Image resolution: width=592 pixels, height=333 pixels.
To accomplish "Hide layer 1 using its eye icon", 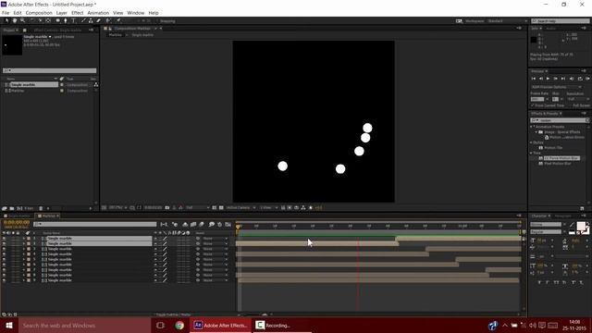I will point(4,239).
